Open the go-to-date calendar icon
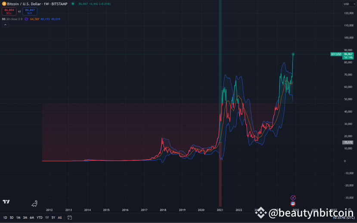357x223 pixels. point(70,217)
